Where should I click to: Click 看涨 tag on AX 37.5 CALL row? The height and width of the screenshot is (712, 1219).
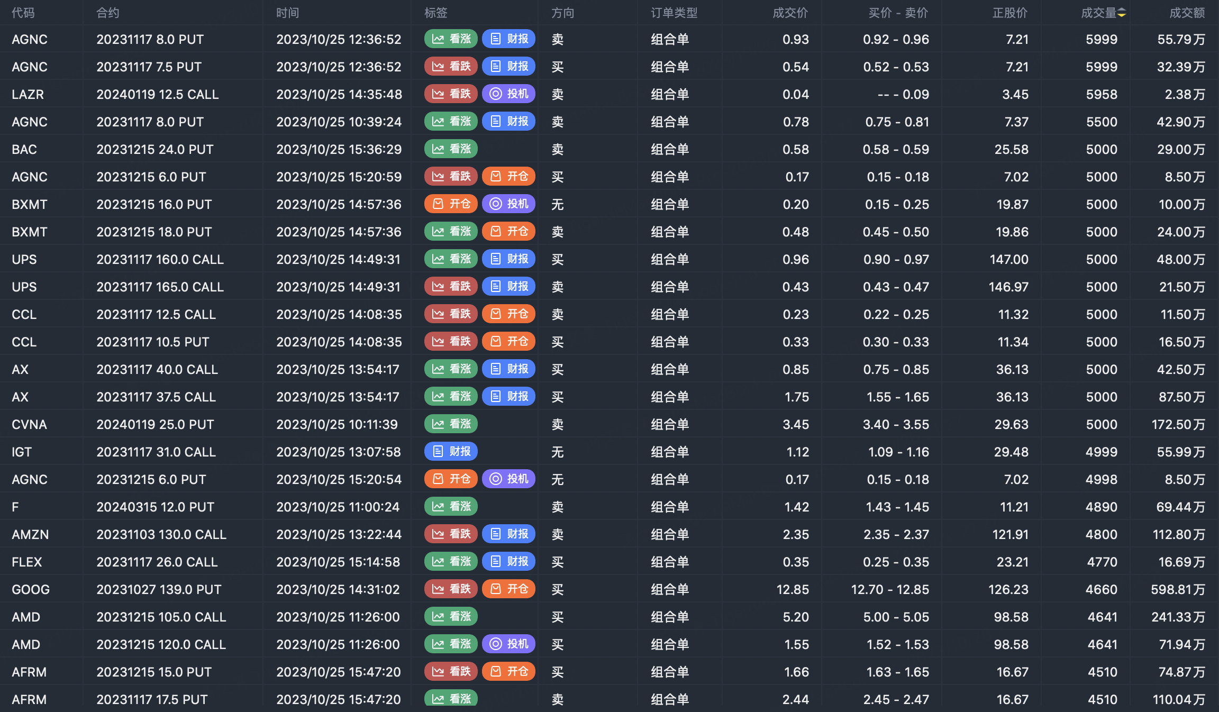click(x=451, y=397)
